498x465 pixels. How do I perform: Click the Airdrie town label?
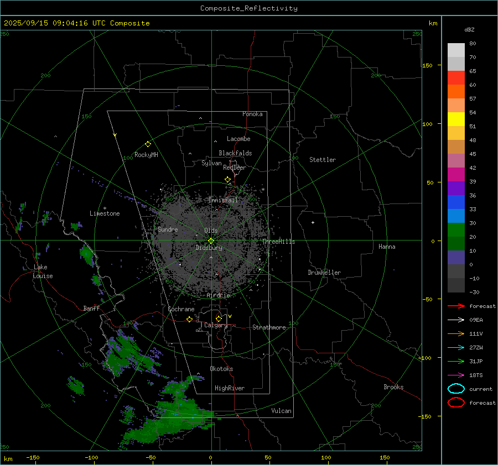(218, 295)
